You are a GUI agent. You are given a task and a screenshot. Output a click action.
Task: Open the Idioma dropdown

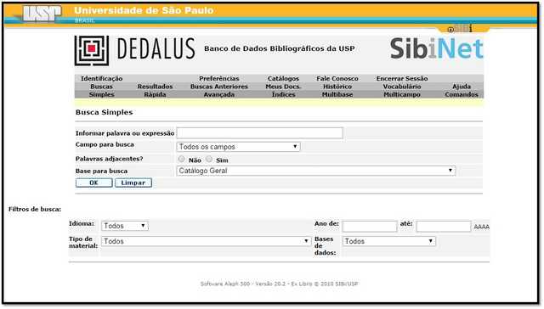pyautogui.click(x=125, y=226)
